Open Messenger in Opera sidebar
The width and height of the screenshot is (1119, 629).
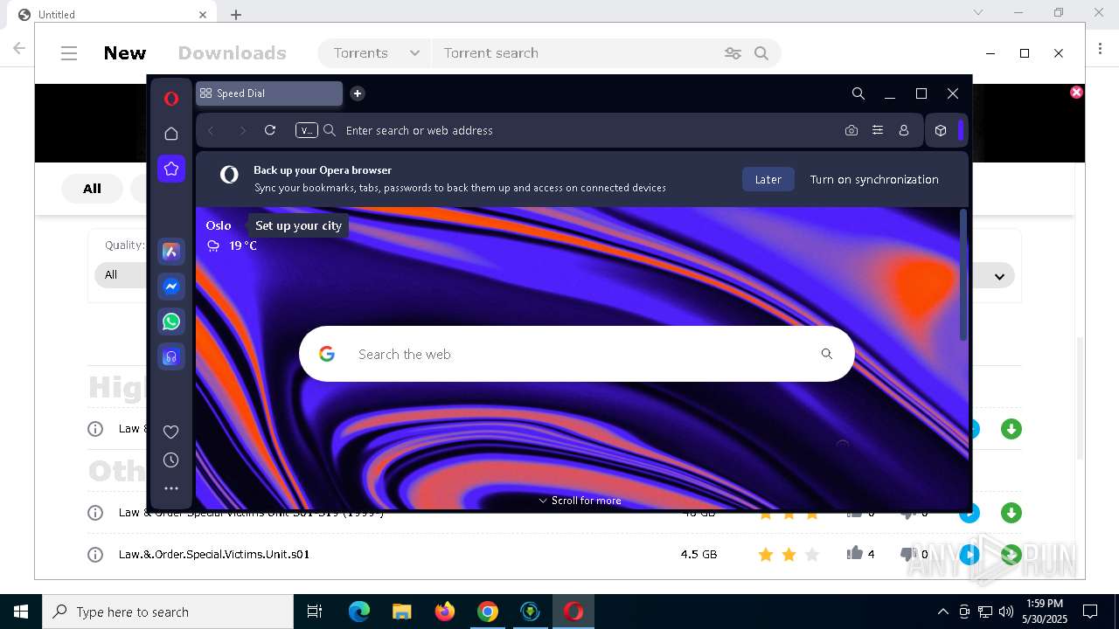pos(171,287)
